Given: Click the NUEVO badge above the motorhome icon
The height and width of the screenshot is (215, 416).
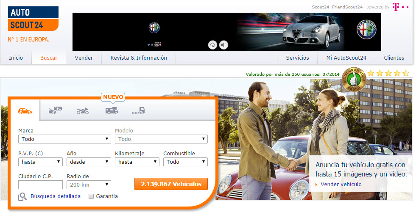Looking at the screenshot, I should 113,97.
